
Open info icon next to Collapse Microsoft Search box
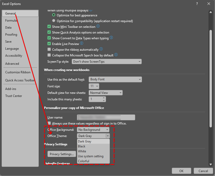[116, 55]
